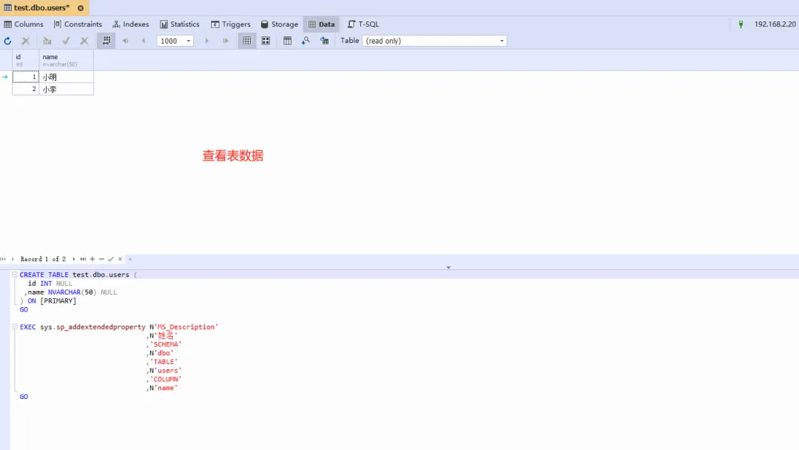Toggle the paginal mode icon

coord(107,41)
